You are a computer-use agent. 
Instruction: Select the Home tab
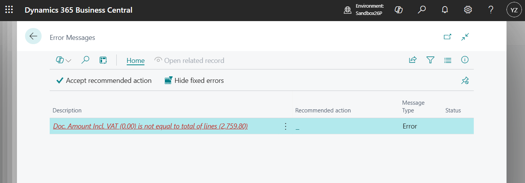(136, 61)
